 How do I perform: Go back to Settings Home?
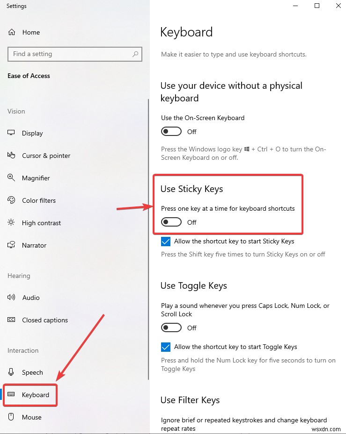pyautogui.click(x=30, y=32)
